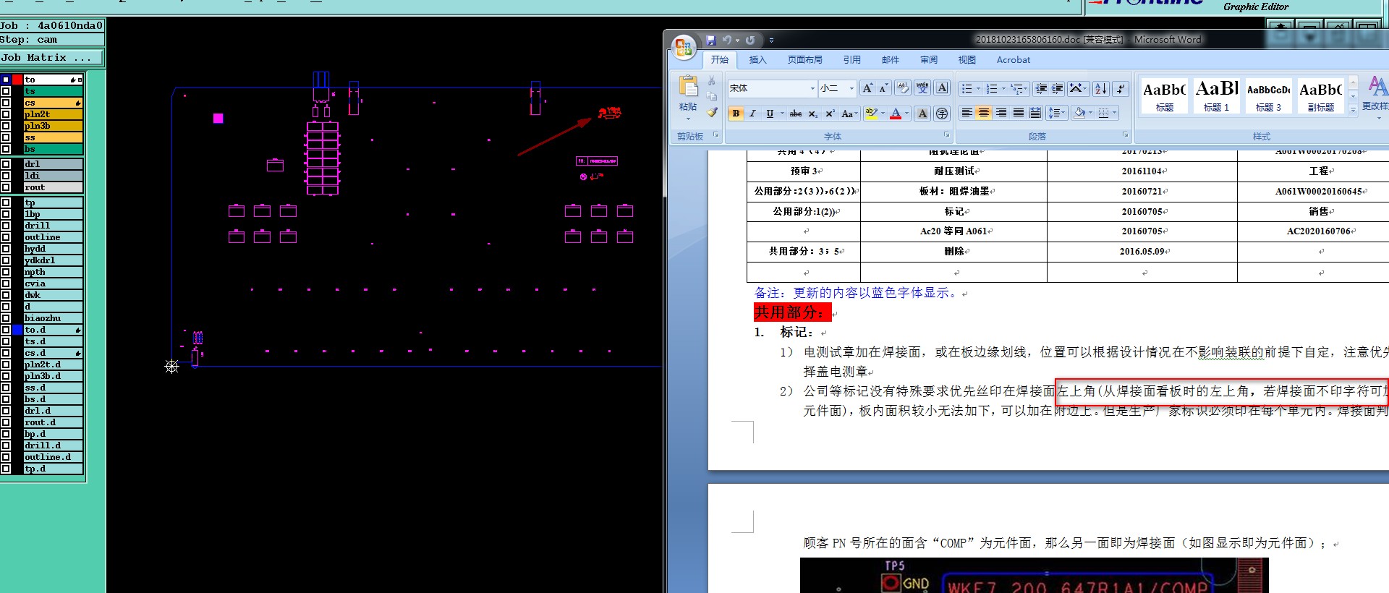The width and height of the screenshot is (1389, 593).
Task: Open the font name dropdown (宋体)
Action: (x=812, y=88)
